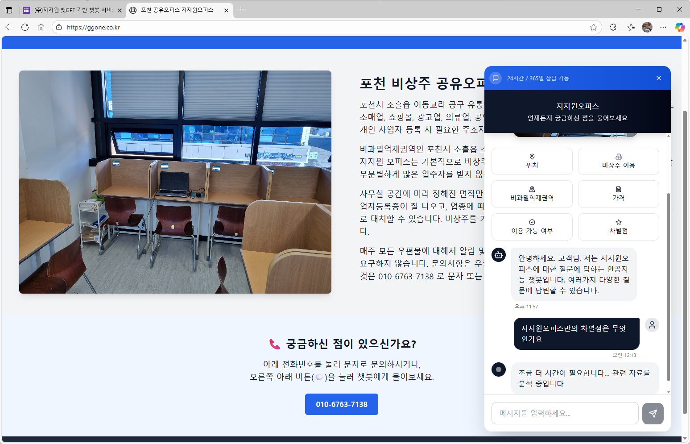Open the browser Extensions puzzle icon
The height and width of the screenshot is (444, 690).
(x=613, y=27)
